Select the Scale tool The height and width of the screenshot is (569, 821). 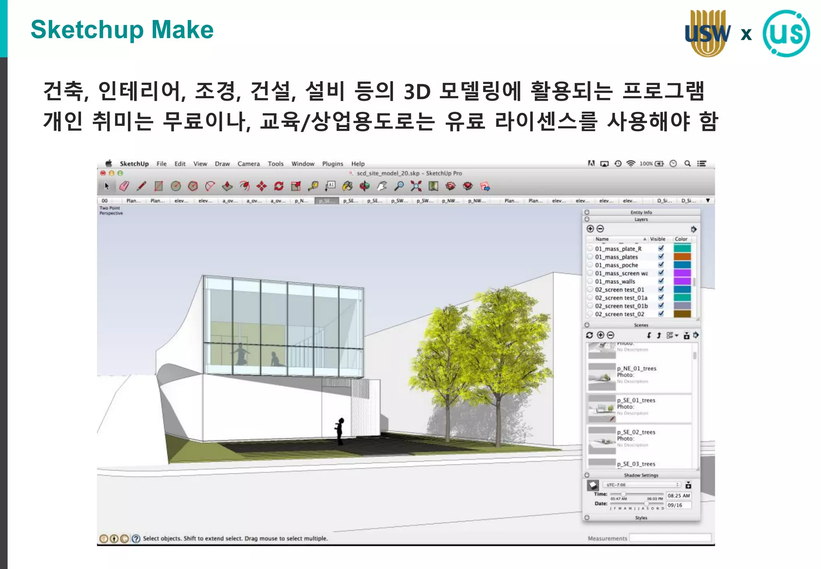pos(296,186)
